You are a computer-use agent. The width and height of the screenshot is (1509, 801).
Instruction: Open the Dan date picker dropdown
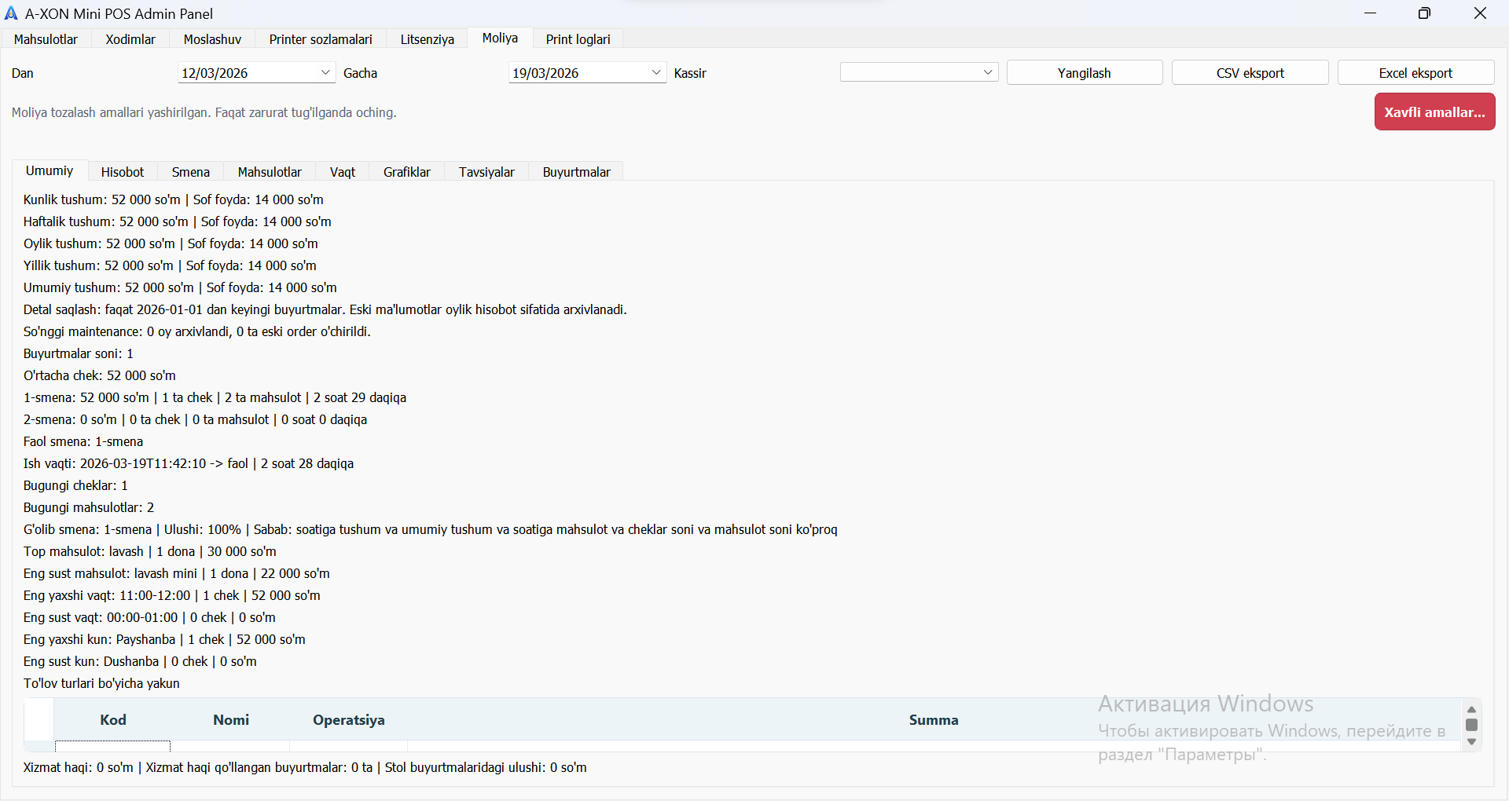pyautogui.click(x=325, y=72)
